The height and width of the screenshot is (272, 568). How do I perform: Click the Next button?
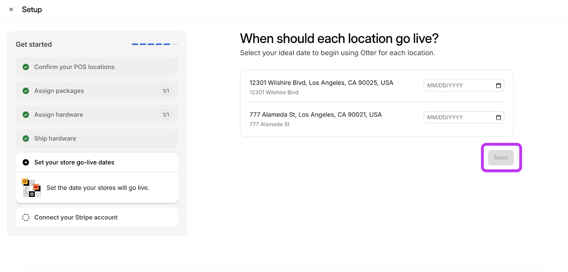tap(501, 158)
